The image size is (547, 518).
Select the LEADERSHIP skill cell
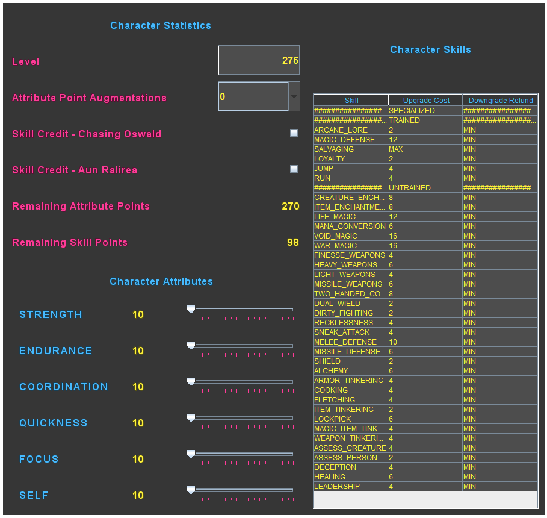[351, 487]
